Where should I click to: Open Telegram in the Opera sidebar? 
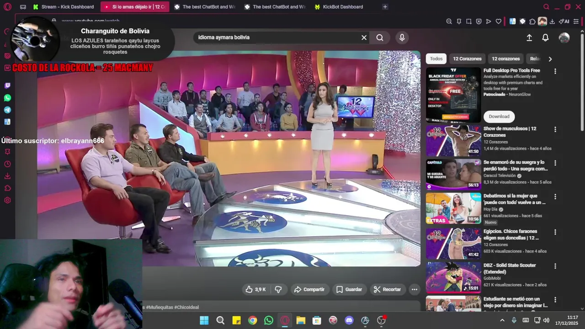(7, 110)
